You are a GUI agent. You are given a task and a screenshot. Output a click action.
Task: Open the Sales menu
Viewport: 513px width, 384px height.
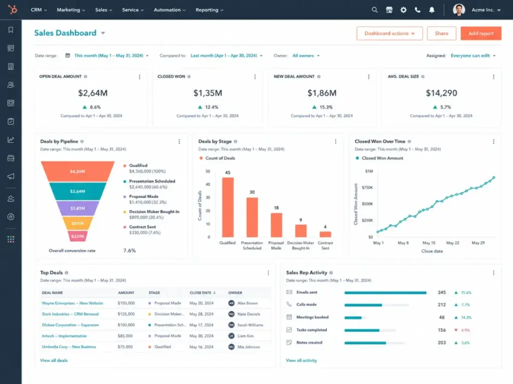coord(103,10)
